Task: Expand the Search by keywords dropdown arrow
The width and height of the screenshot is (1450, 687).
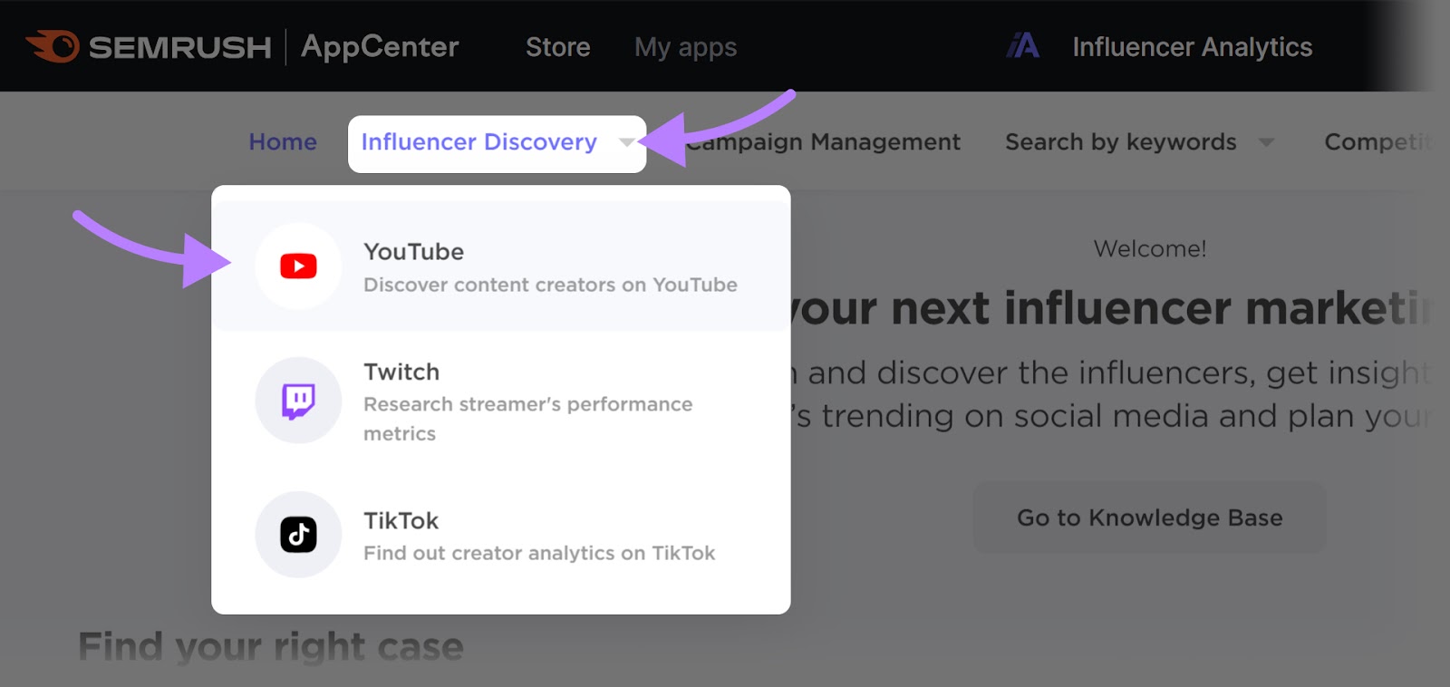Action: click(x=1266, y=142)
